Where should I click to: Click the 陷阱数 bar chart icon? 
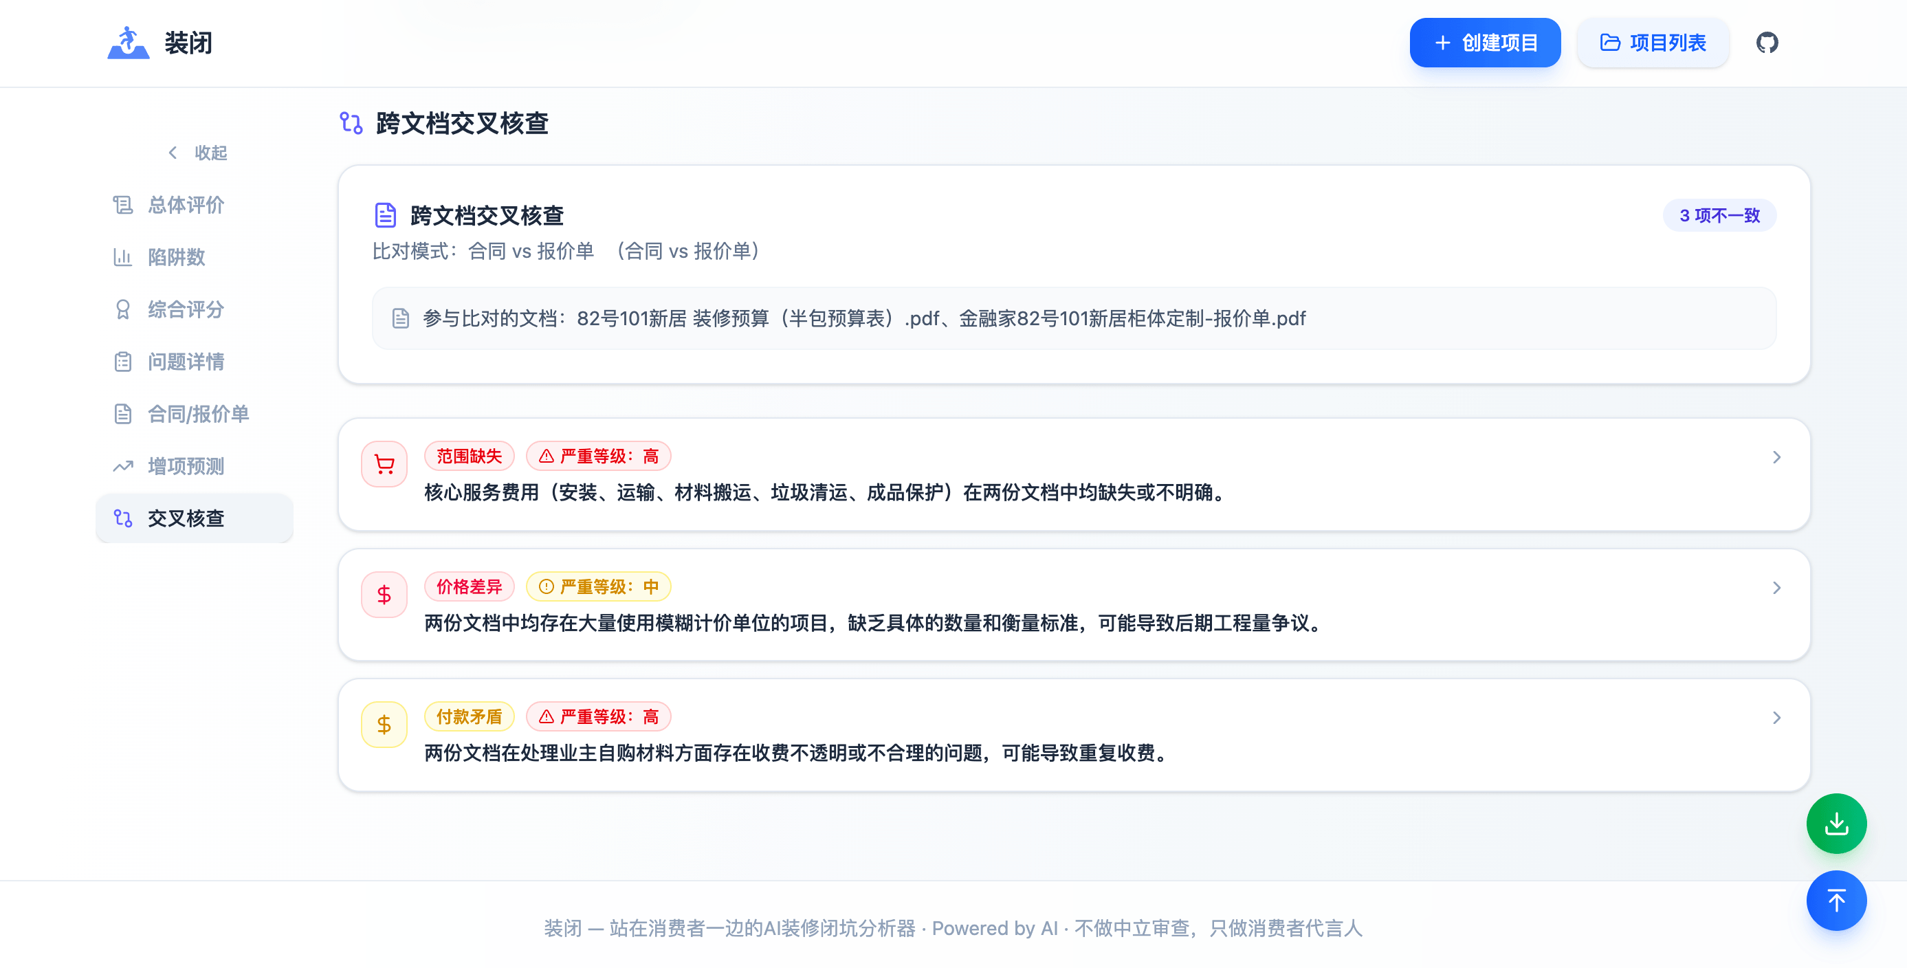point(123,257)
